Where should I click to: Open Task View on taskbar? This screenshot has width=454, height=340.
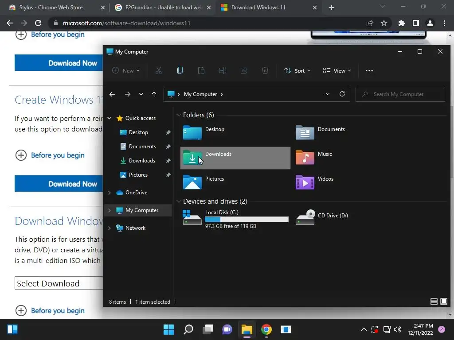(x=208, y=329)
